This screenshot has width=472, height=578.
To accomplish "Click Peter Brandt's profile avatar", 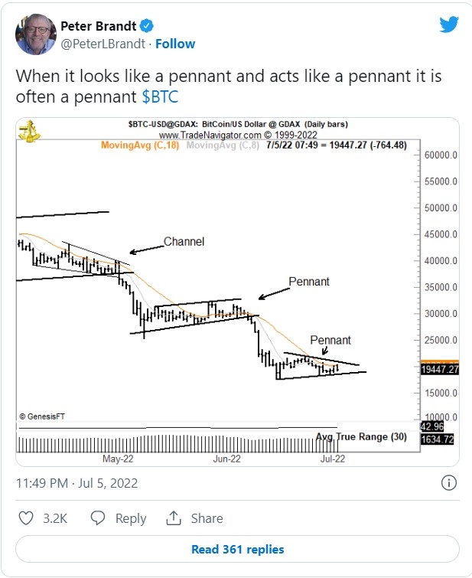I will (36, 34).
